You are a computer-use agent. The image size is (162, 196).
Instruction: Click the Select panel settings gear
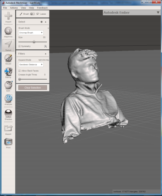pos(41,22)
